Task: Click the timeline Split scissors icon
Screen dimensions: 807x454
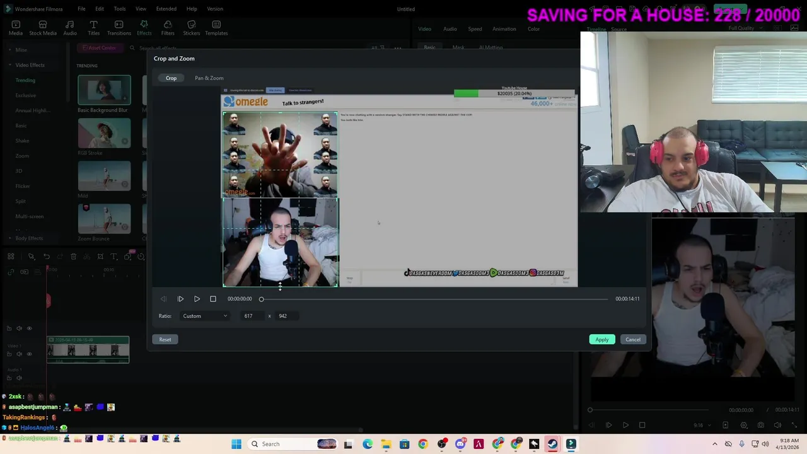Action: coord(86,257)
